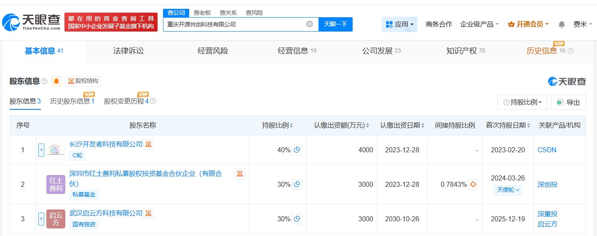The image size is (597, 236).
Task: Open the 应用 dropdown menu
Action: point(399,24)
